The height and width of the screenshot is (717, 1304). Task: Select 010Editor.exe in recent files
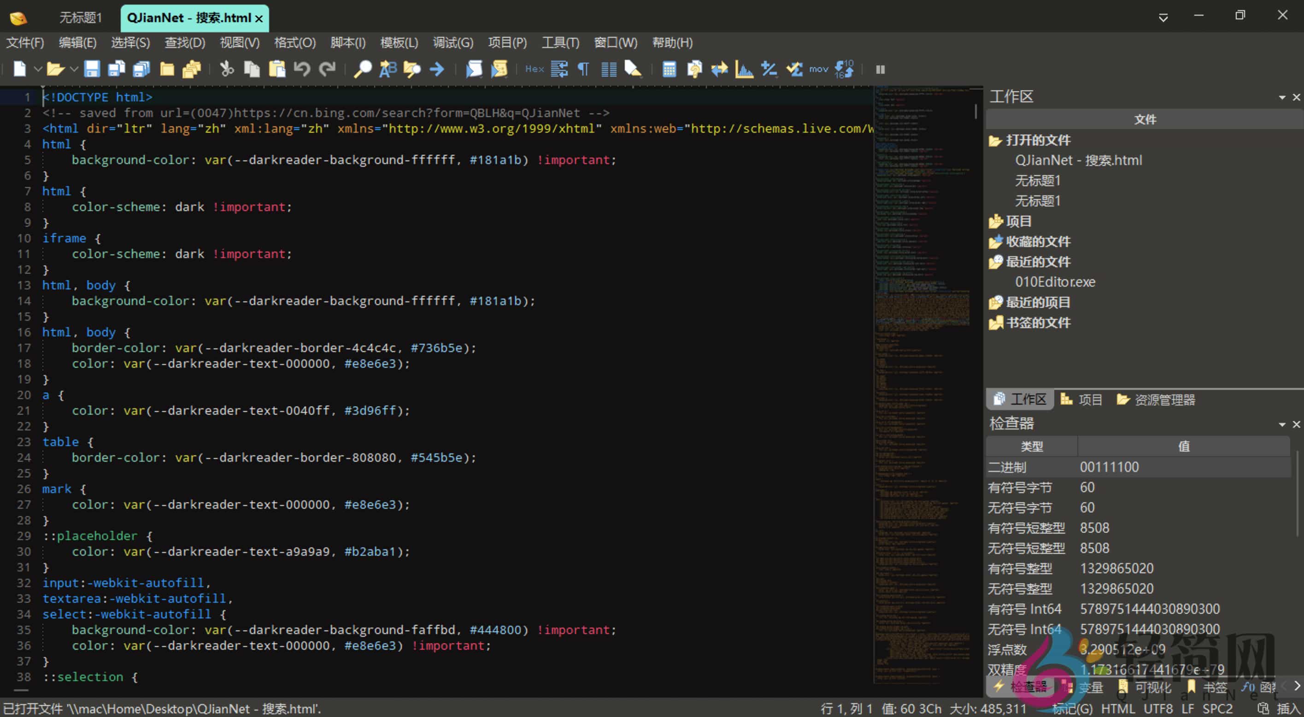(x=1054, y=282)
